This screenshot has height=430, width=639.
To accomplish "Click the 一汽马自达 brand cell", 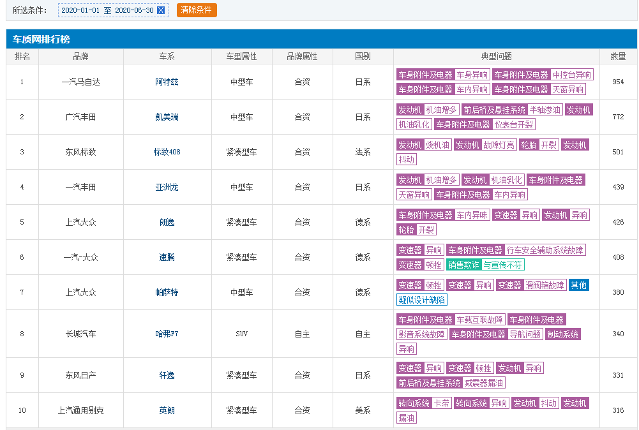I will point(80,82).
